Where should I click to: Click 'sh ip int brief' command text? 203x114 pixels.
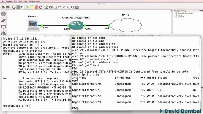(x=89, y=75)
